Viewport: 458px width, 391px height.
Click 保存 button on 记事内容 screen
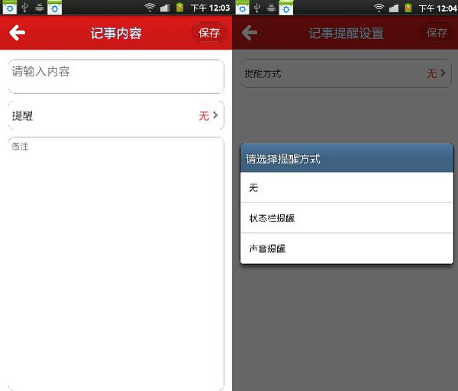point(209,33)
